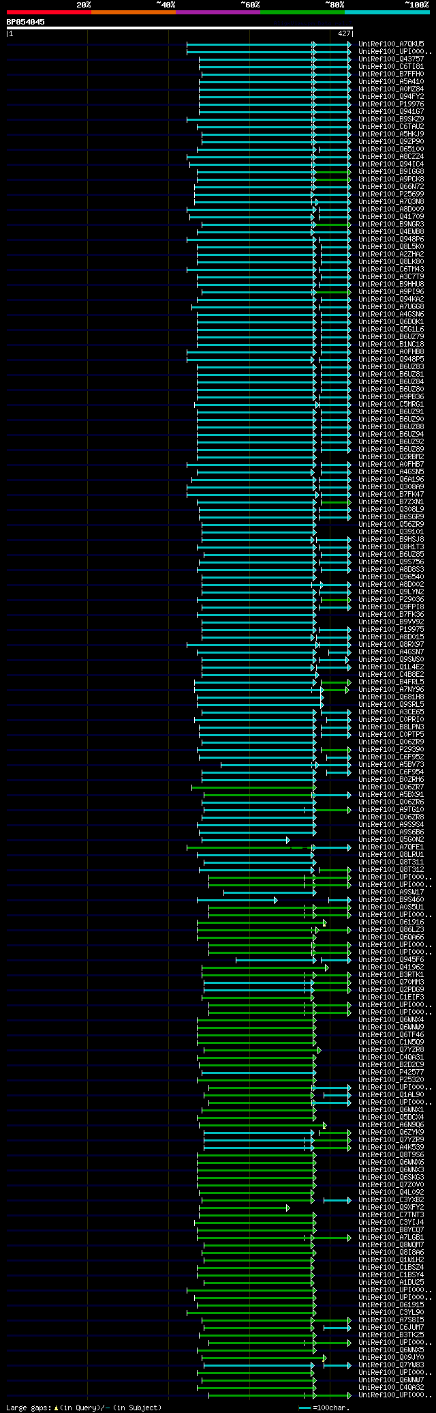Viewport: 436px width, 1413px height.
Task: Click the red 20% identity legend segment
Action: click(x=48, y=12)
